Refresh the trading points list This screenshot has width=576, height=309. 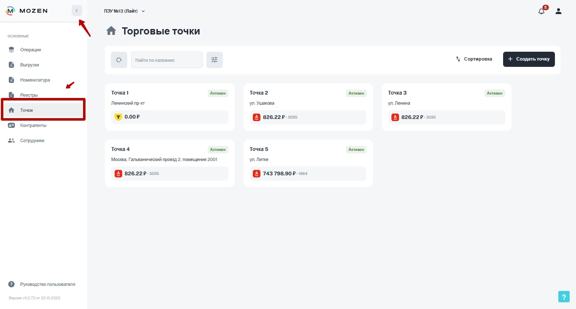[x=119, y=60]
